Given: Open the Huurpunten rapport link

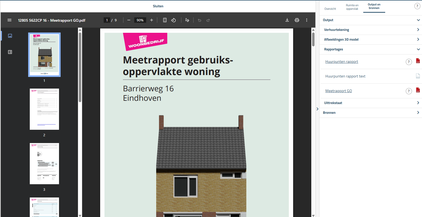Looking at the screenshot, I should pyautogui.click(x=342, y=61).
